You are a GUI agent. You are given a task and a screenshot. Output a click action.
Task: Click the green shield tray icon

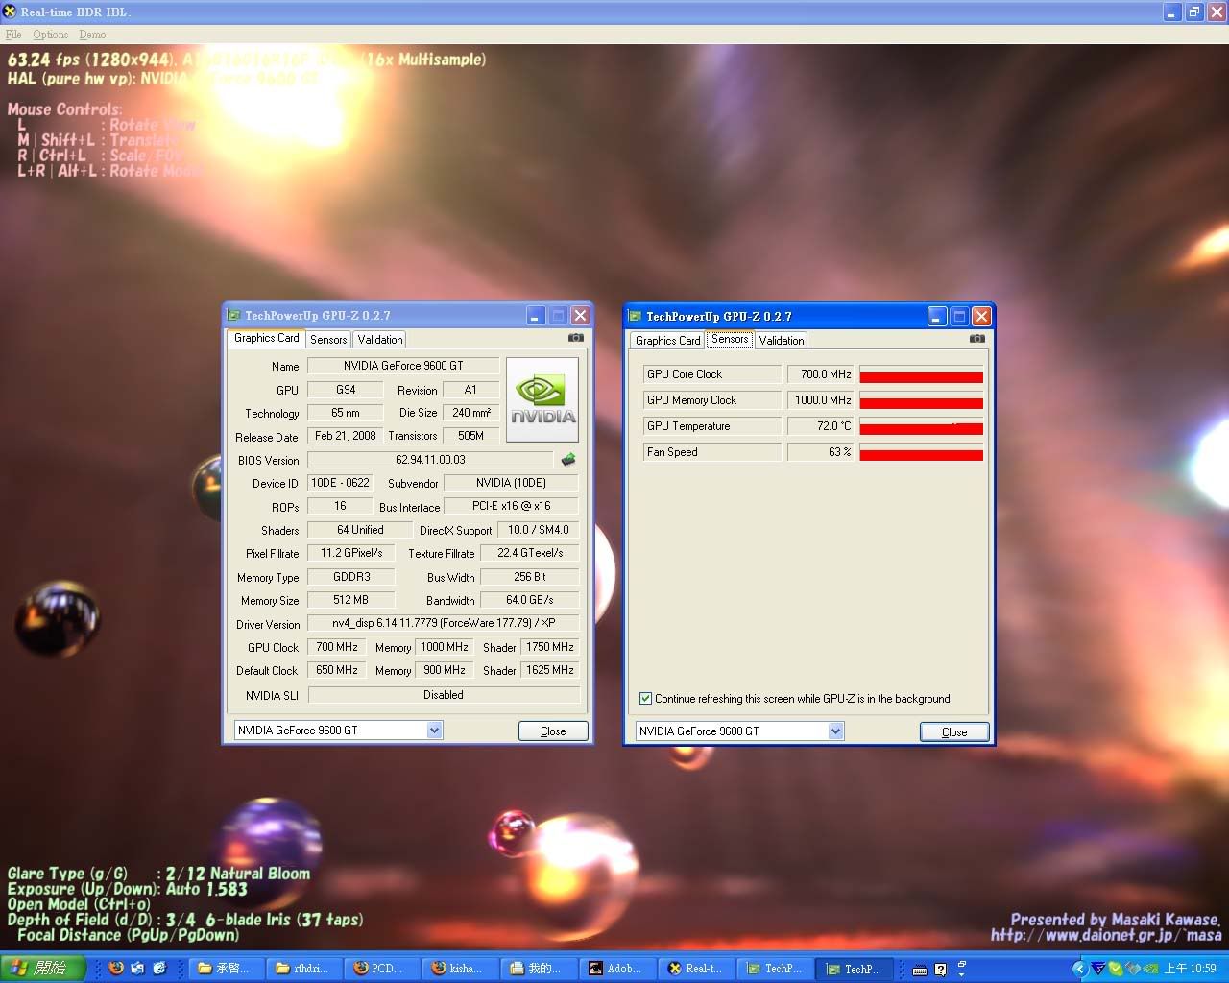[x=1116, y=969]
